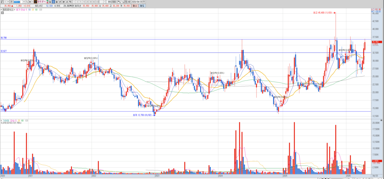The image size is (384, 179).
Task: Click the small grid icon below chart legend
Action: (2, 12)
